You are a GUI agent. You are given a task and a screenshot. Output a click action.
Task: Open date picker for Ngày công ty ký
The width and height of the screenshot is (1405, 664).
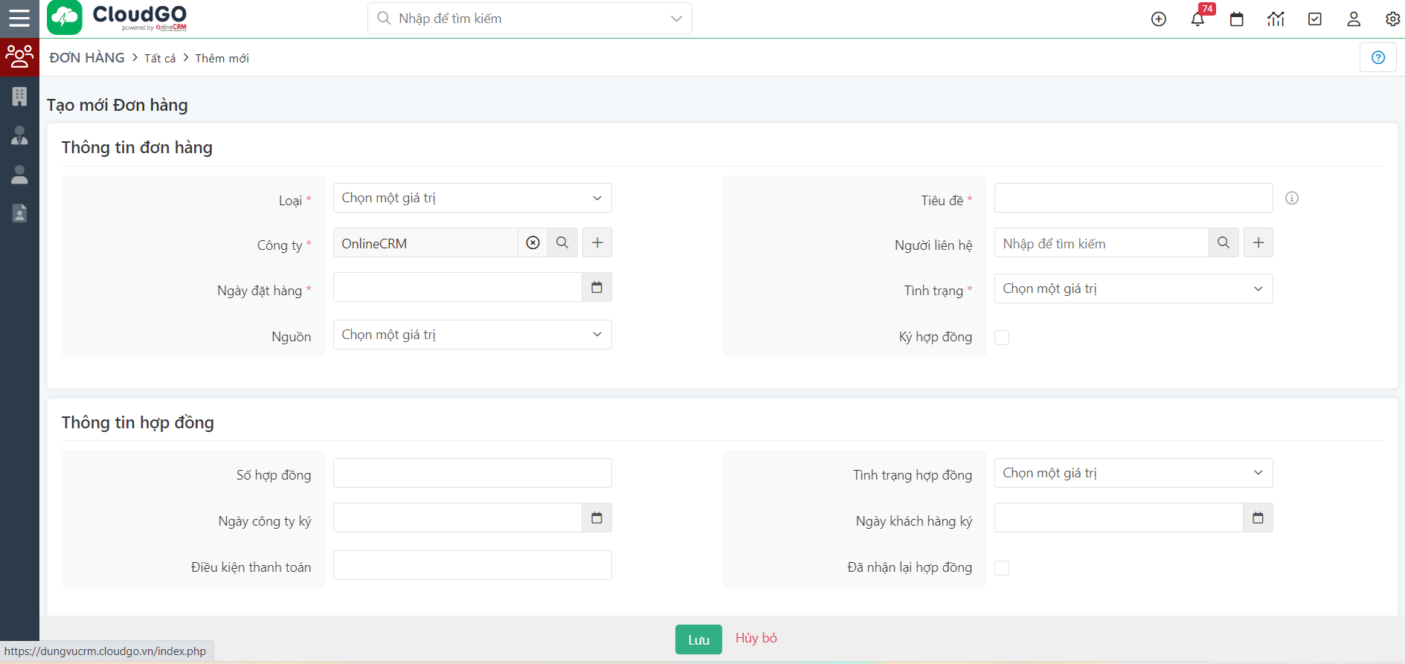pos(597,518)
